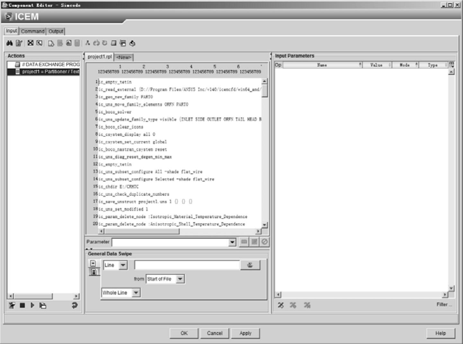Click the new blank document toolbar icon
The width and height of the screenshot is (463, 344).
click(51, 43)
